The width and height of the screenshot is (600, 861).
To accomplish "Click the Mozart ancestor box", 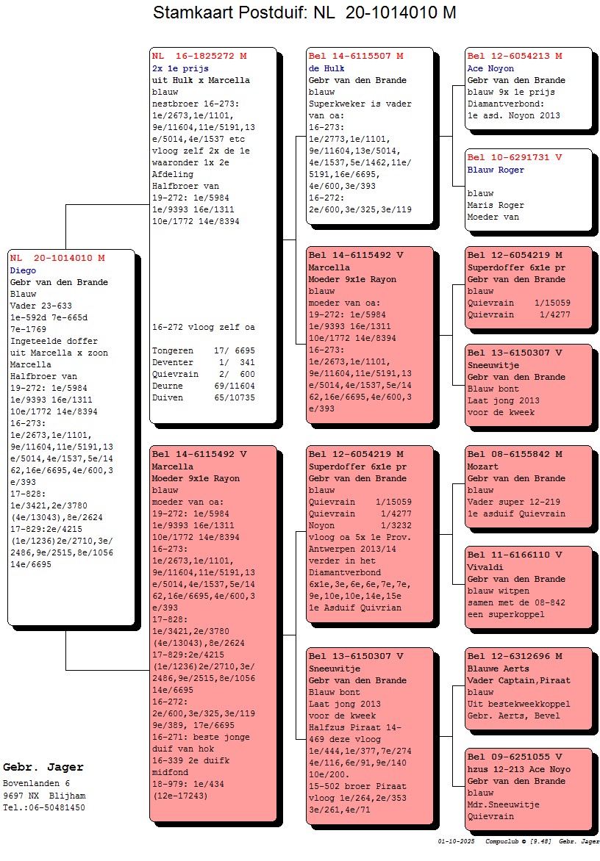I will coord(528,485).
